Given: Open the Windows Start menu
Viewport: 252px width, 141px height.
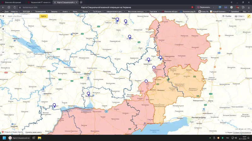Looking at the screenshot, I should tap(4, 138).
